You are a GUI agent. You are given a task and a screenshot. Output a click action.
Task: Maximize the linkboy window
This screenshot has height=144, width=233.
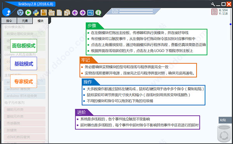[x=223, y=4]
